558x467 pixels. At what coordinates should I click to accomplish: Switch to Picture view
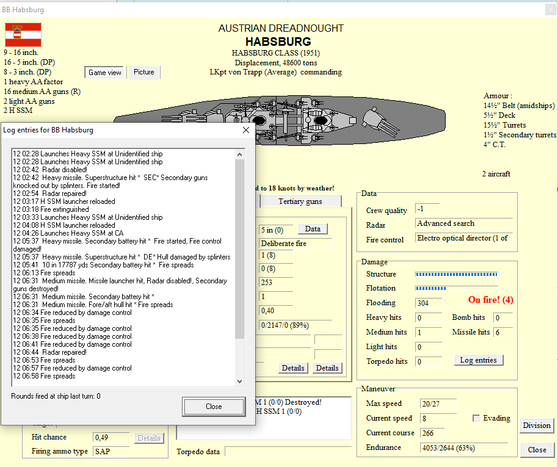pyautogui.click(x=143, y=72)
